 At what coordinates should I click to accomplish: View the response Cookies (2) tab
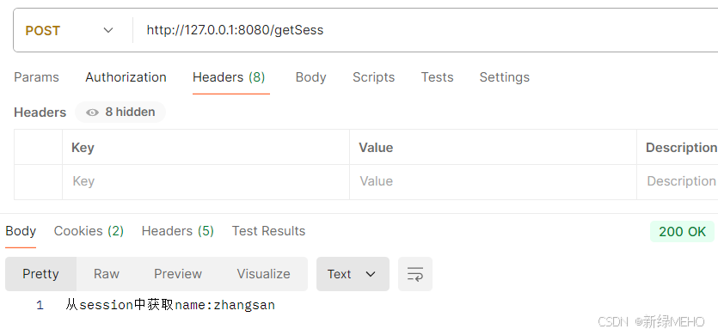(89, 231)
